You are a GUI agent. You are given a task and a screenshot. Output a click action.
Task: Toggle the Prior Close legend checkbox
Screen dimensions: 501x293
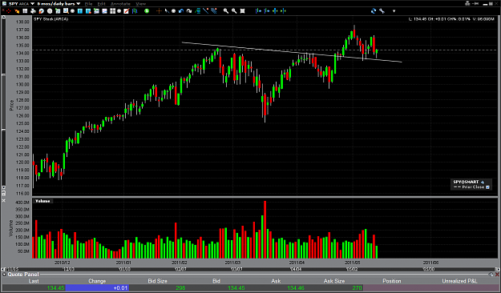(488, 187)
